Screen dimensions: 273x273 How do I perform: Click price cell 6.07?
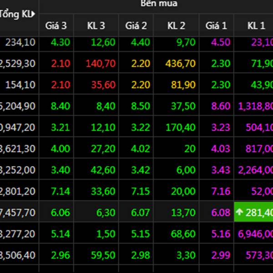point(141,212)
